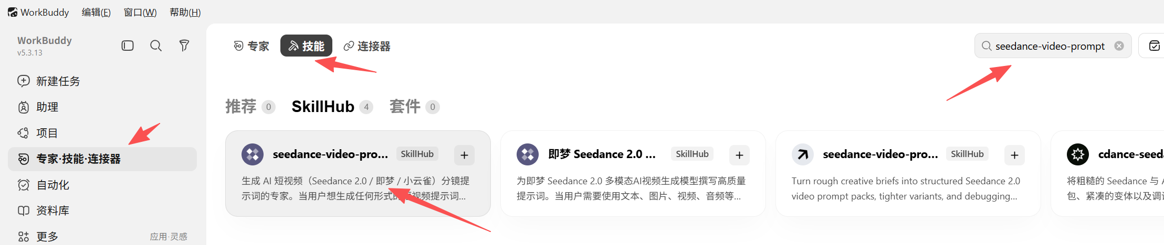Screen dimensions: 1164x245
Task: Open the 帮助(H) menu
Action: pyautogui.click(x=185, y=12)
